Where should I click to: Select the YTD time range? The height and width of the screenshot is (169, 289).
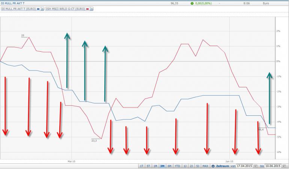(x=178, y=166)
